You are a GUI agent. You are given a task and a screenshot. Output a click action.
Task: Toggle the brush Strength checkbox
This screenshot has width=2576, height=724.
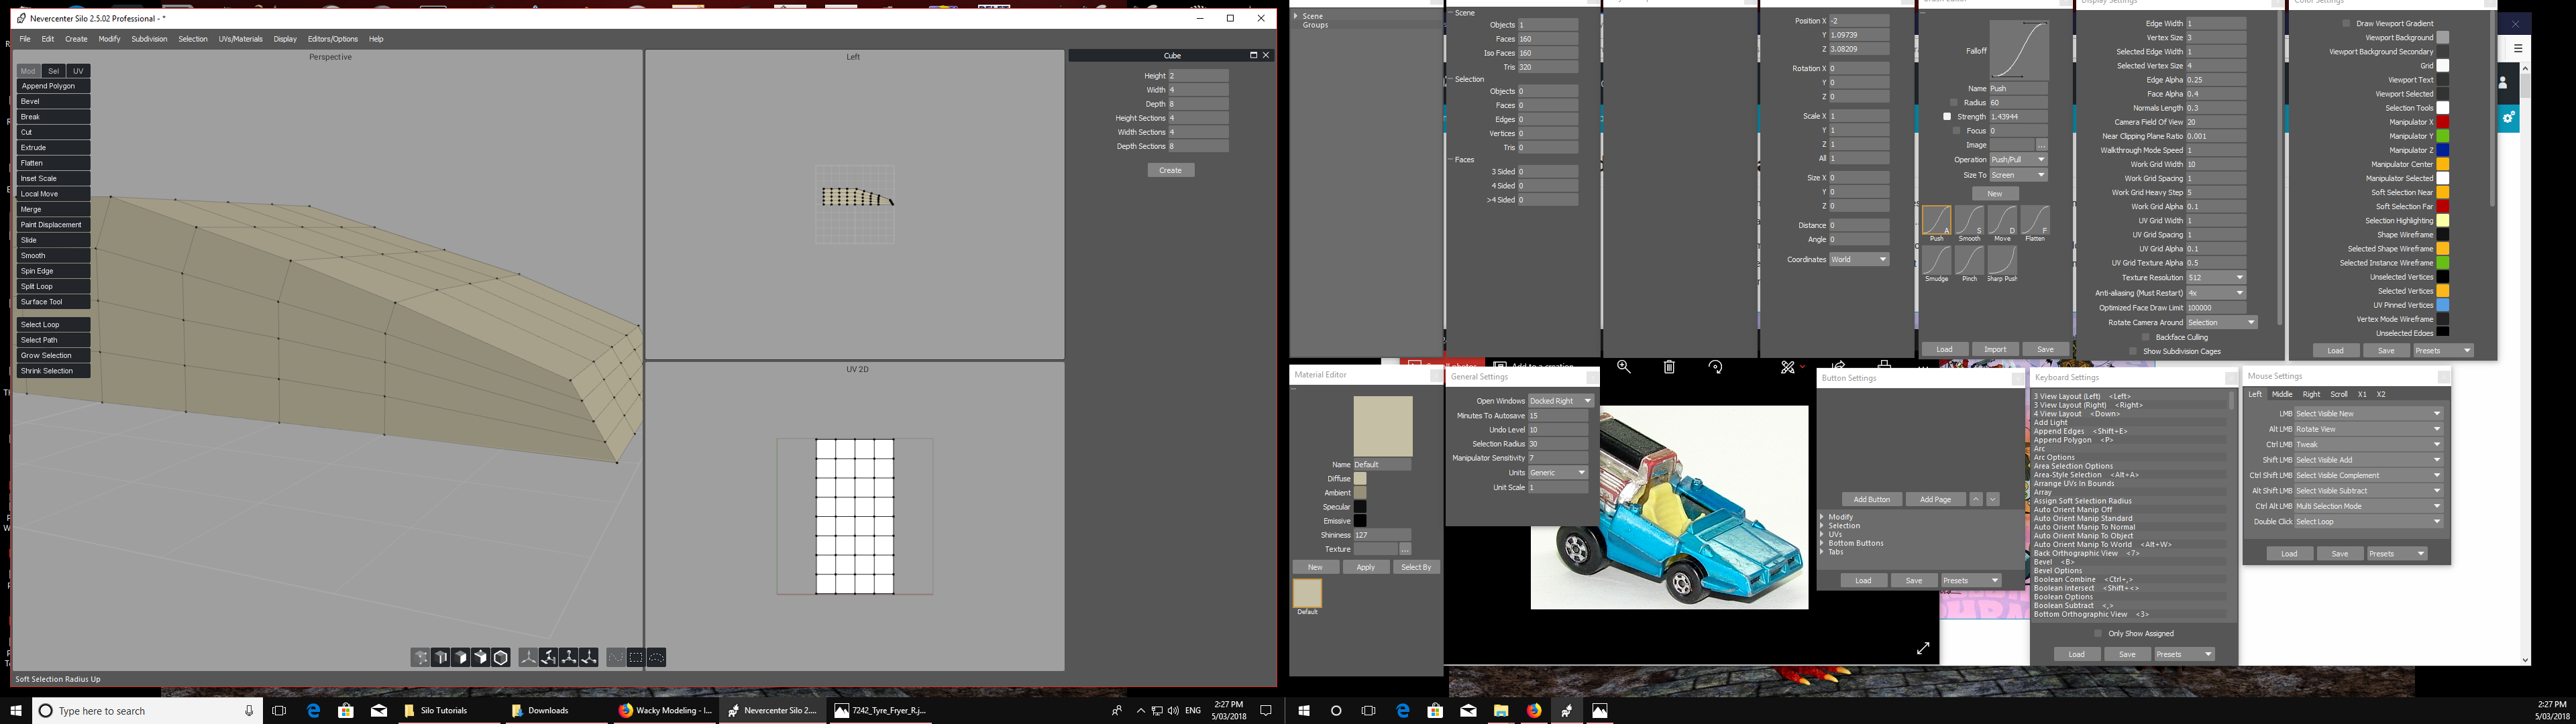(x=1947, y=117)
